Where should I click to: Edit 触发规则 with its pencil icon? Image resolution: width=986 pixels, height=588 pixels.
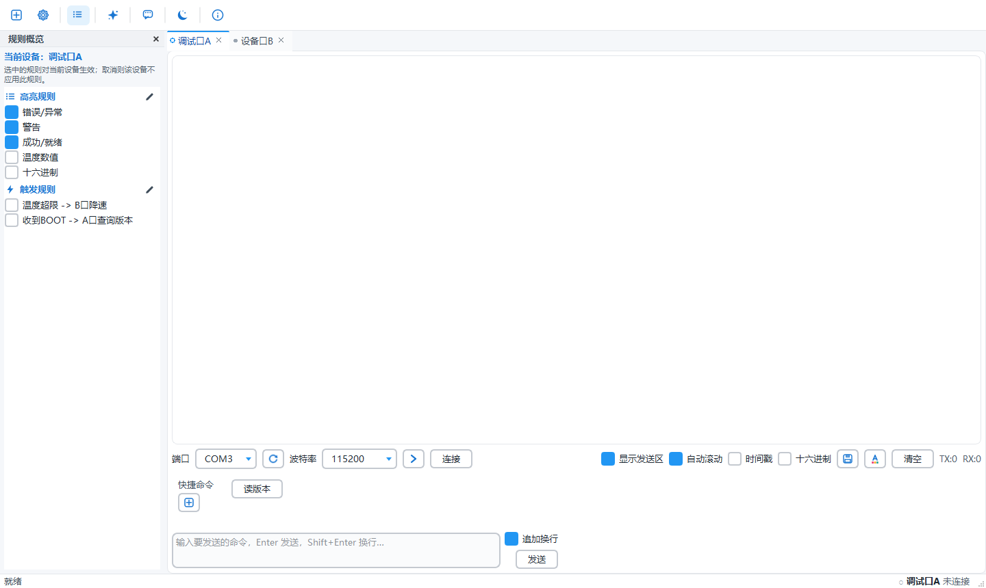pyautogui.click(x=150, y=189)
